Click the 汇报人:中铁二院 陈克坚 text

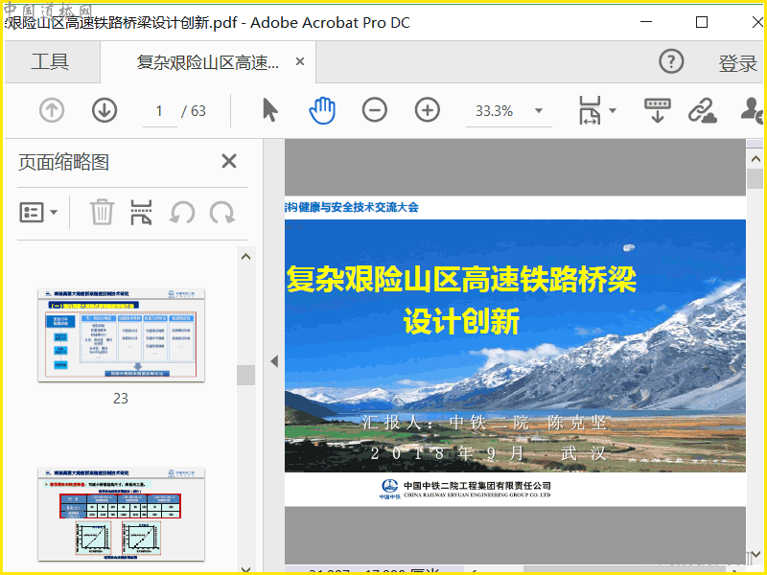(484, 423)
